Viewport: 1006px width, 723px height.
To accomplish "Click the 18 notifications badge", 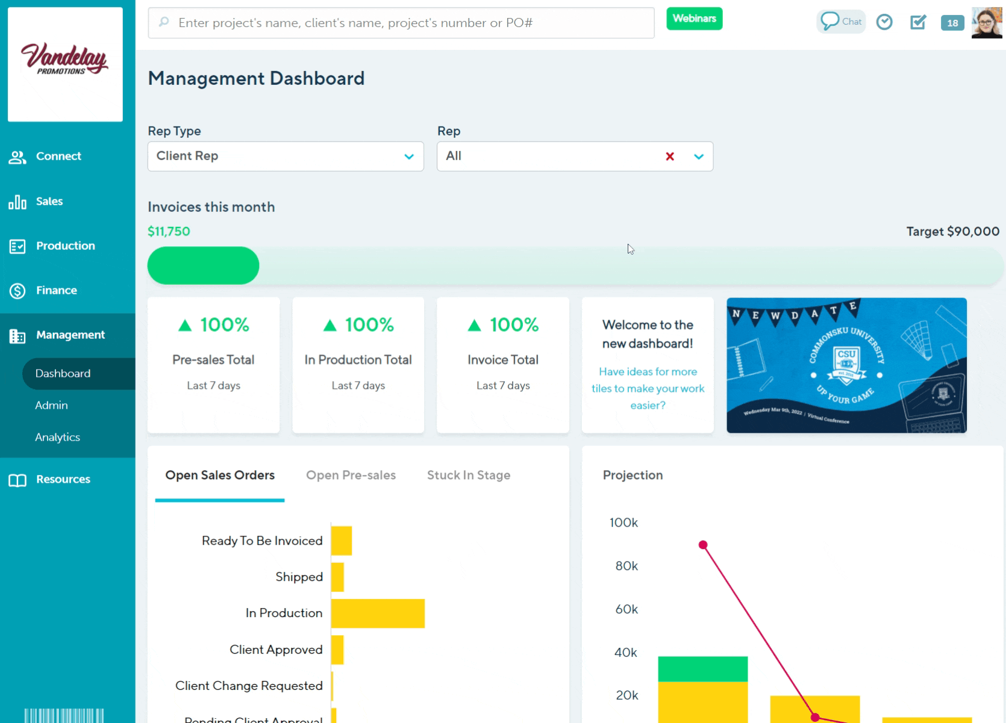I will tap(952, 23).
